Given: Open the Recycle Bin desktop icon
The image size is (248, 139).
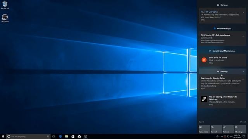Looking at the screenshot, I should pyautogui.click(x=5, y=5).
